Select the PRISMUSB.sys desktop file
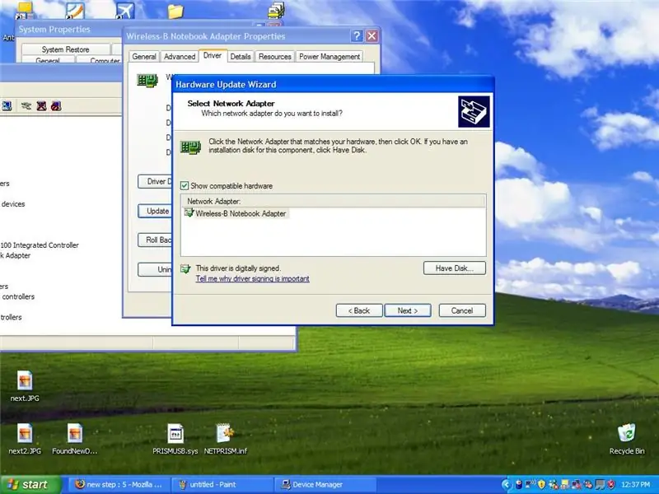This screenshot has width=659, height=494. pos(175,439)
